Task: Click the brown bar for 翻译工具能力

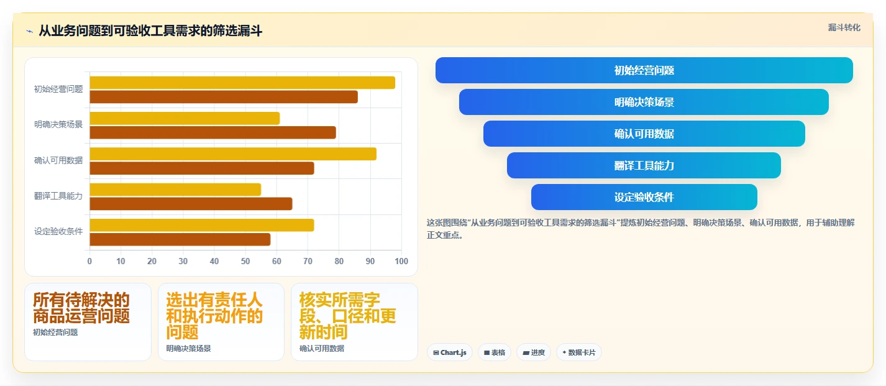Action: point(191,204)
